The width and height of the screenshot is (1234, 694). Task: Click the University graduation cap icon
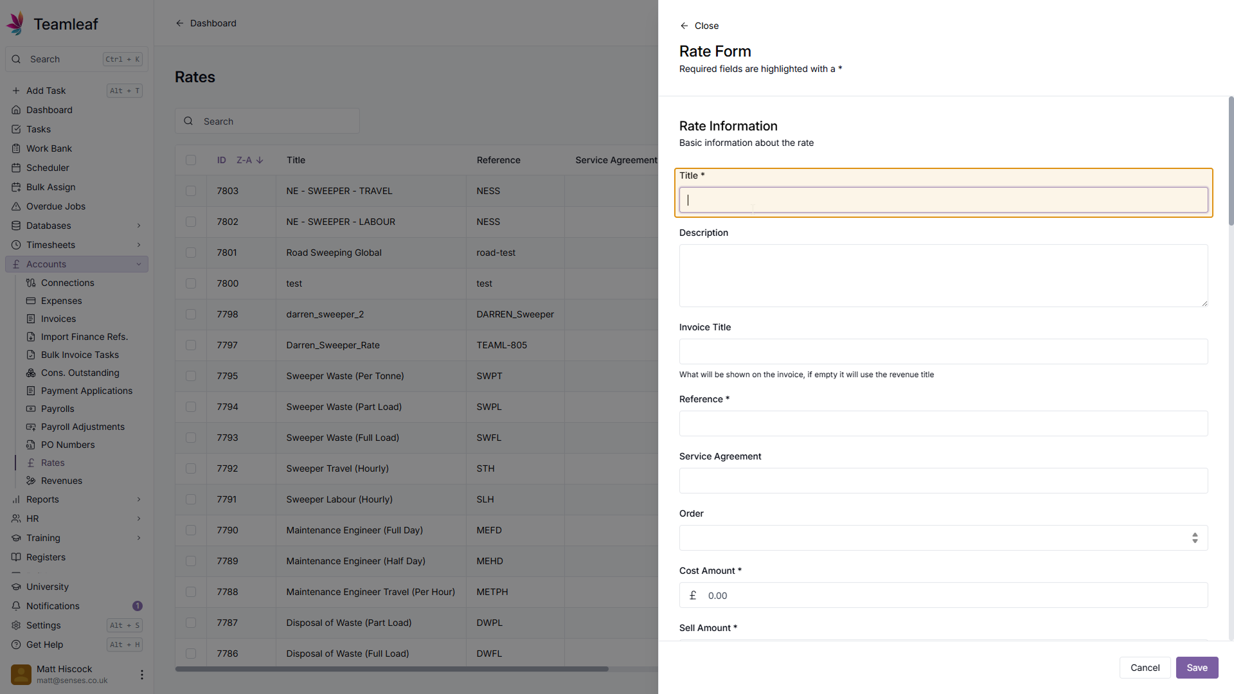pyautogui.click(x=16, y=587)
